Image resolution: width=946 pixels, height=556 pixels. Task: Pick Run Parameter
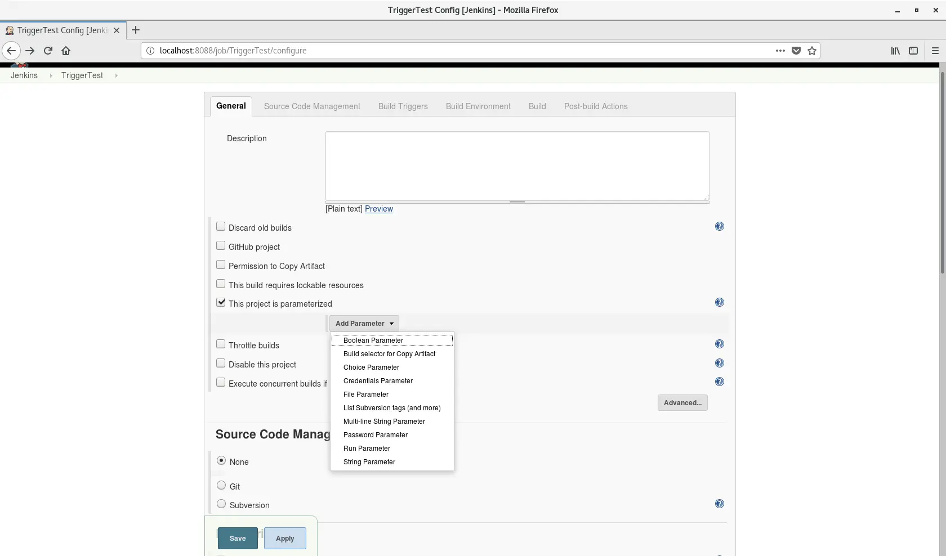point(392,449)
